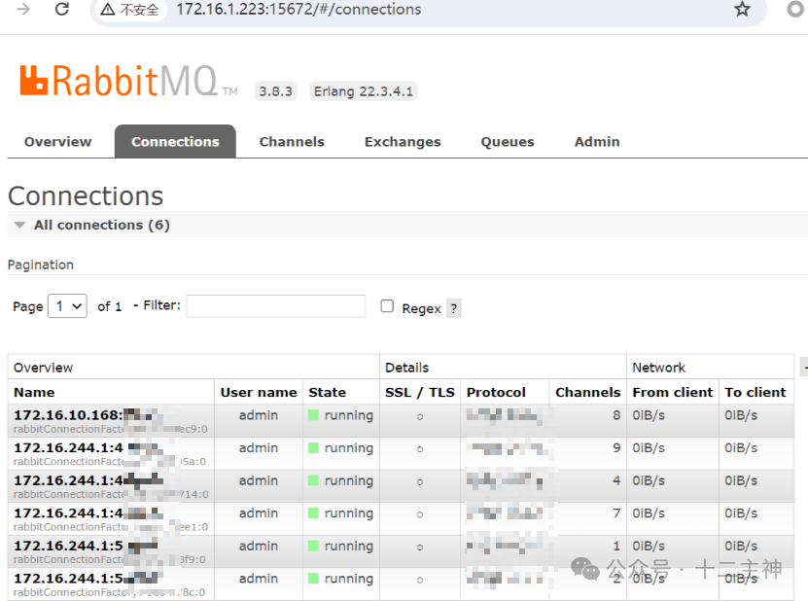Open the Page number dropdown
Viewport: 808px width, 601px height.
[x=67, y=306]
